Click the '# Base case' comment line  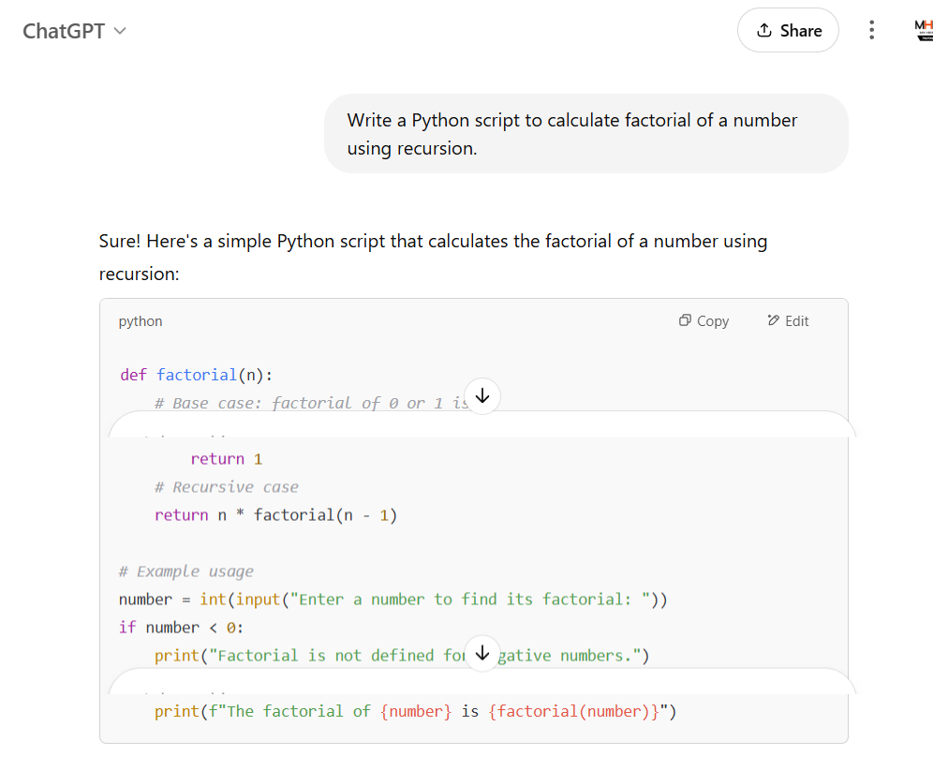(x=309, y=404)
